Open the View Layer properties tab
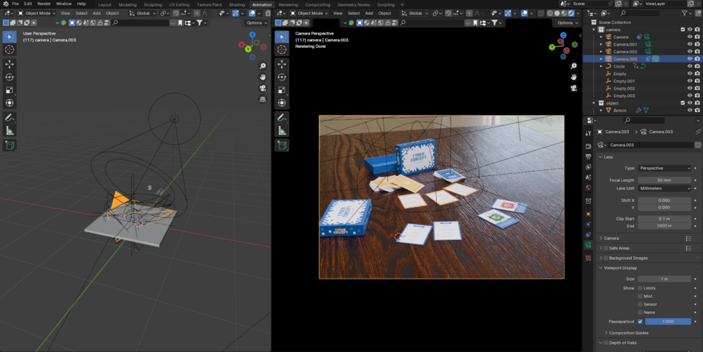Image resolution: width=703 pixels, height=352 pixels. click(588, 167)
